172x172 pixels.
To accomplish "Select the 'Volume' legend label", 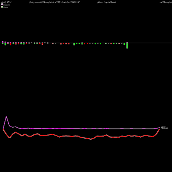I will pos(7,5).
